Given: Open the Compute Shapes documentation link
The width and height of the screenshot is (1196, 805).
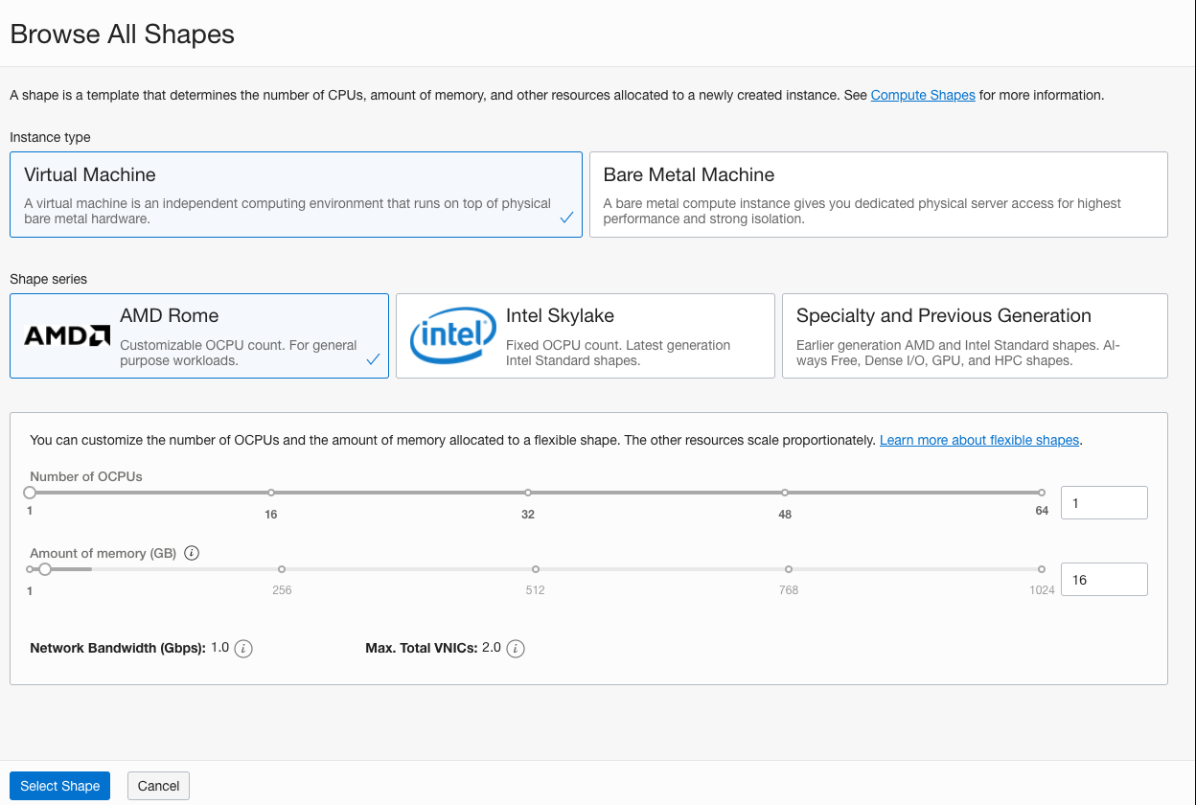Looking at the screenshot, I should 922,95.
